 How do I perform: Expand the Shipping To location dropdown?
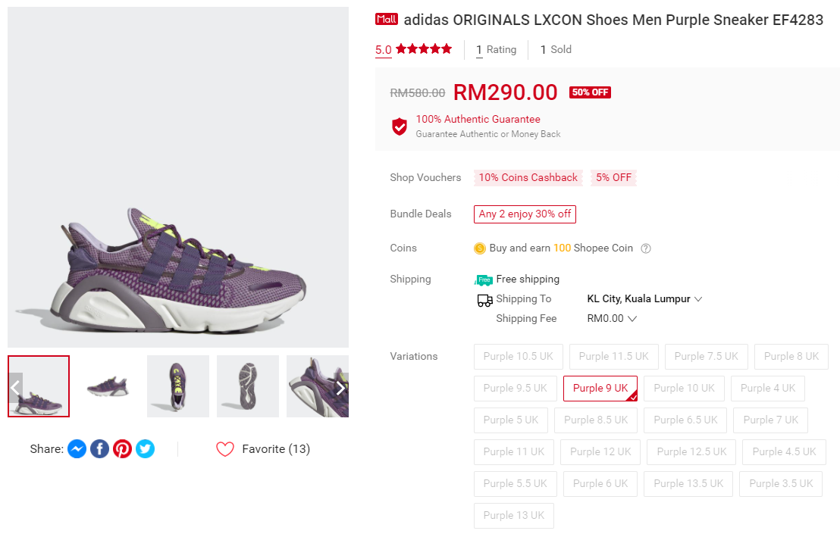pos(644,299)
